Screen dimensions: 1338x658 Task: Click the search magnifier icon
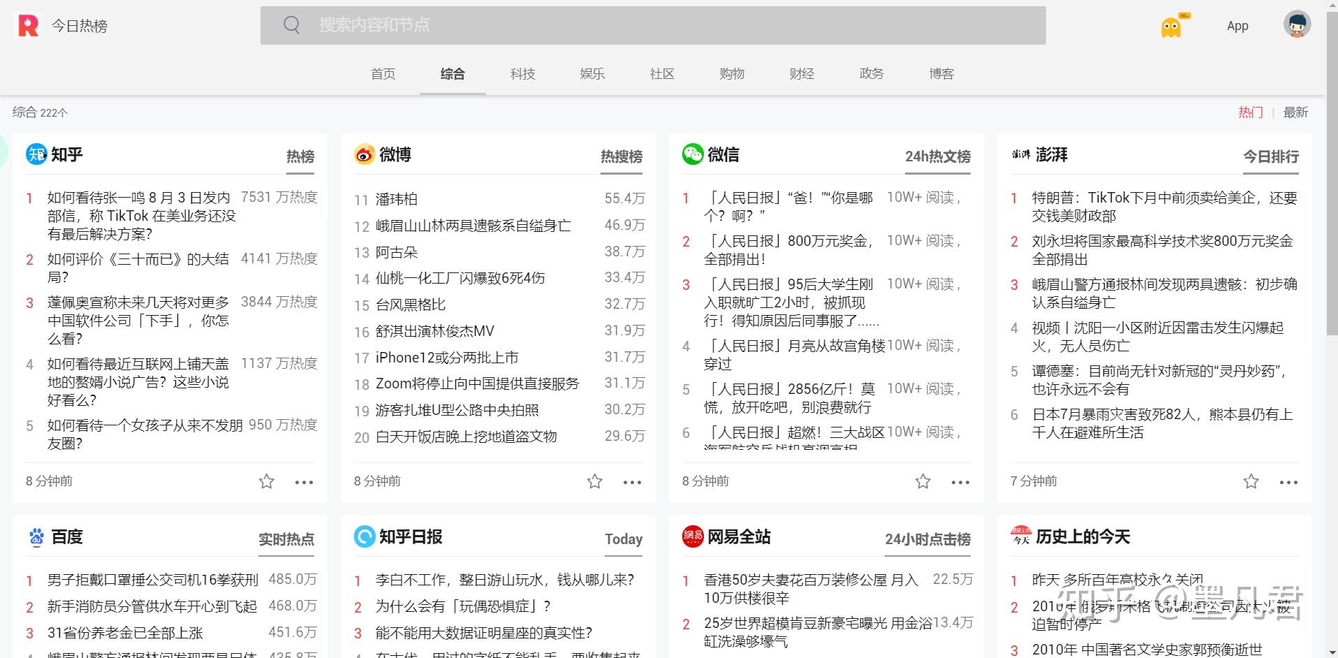click(292, 25)
